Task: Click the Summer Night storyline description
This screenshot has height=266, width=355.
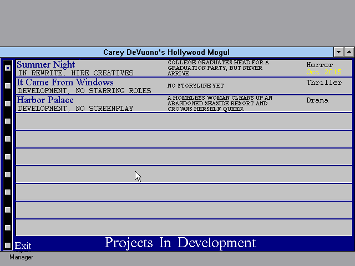Action: point(218,68)
